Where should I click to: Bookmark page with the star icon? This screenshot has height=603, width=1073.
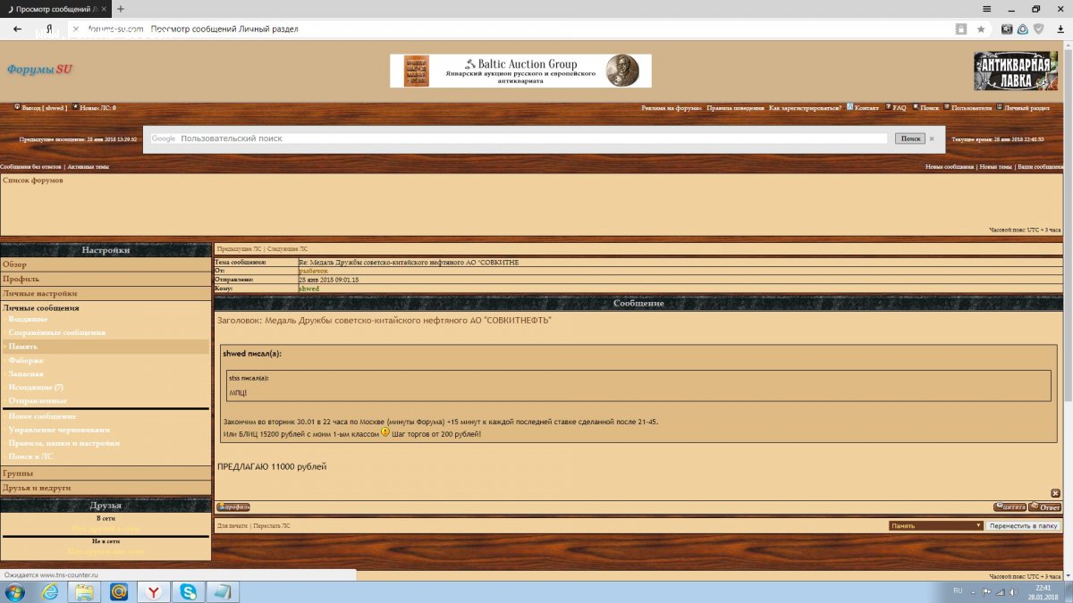pyautogui.click(x=981, y=29)
